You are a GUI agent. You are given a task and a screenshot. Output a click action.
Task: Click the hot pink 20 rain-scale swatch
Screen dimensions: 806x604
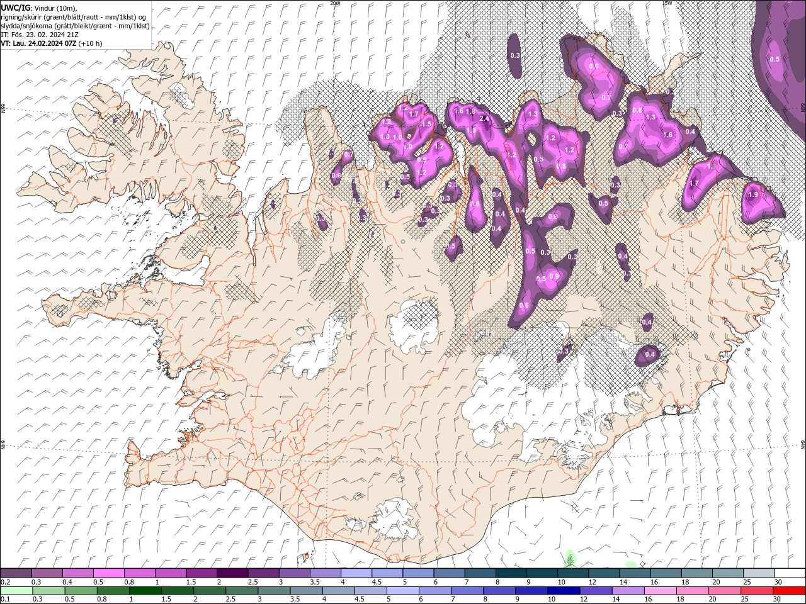pos(724,591)
